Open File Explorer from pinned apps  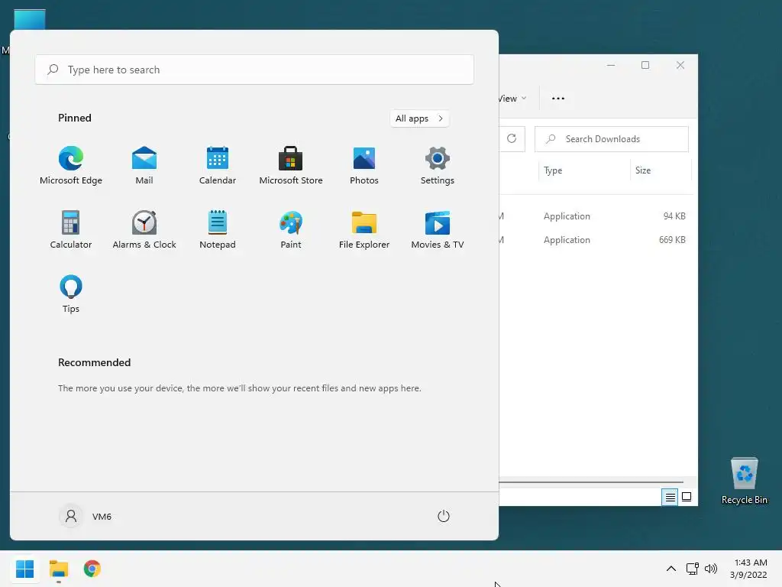coord(364,229)
